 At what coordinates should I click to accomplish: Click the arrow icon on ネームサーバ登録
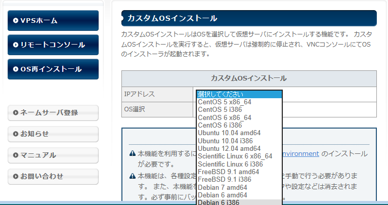pos(16,113)
